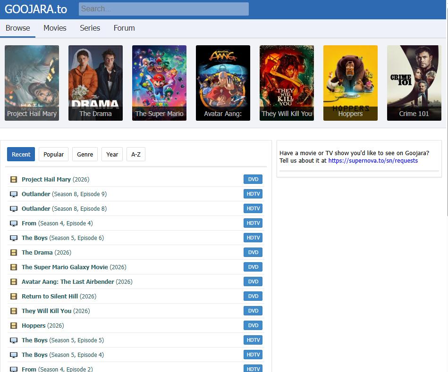Screen dimensions: 448x372
Task: Click the GOOJARA.to site logo
Action: pyautogui.click(x=36, y=9)
